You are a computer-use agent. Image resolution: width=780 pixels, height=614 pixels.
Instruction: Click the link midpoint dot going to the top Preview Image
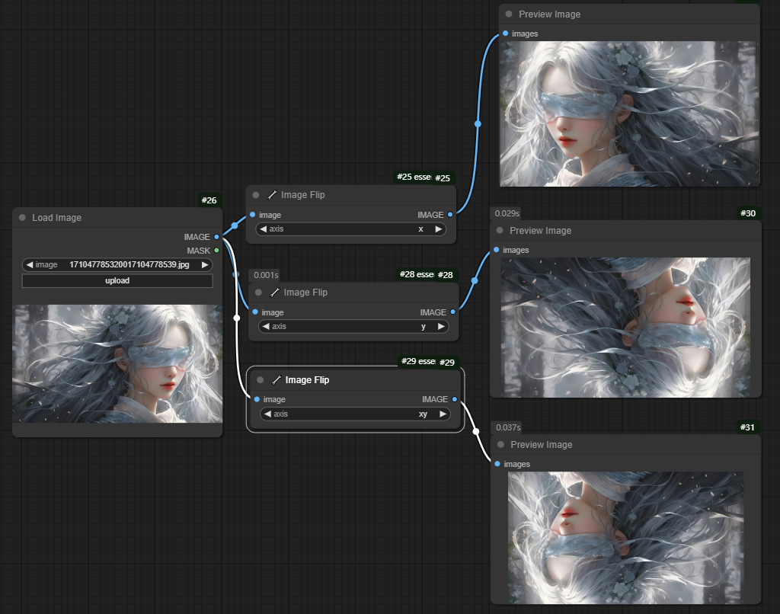tap(478, 123)
